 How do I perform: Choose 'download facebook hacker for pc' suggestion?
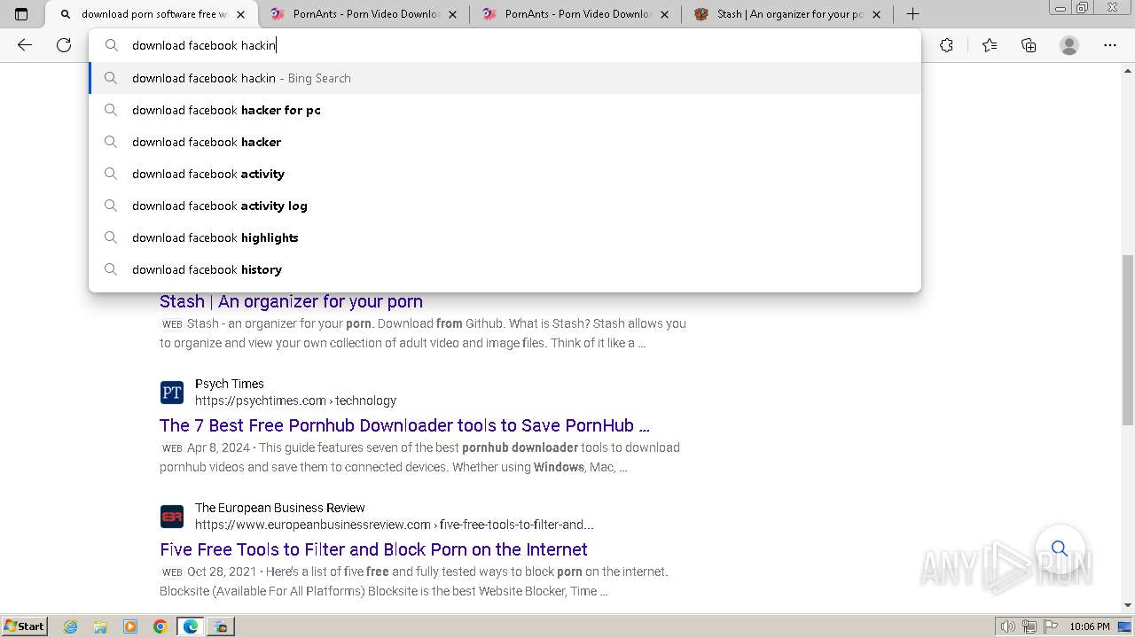pyautogui.click(x=505, y=110)
